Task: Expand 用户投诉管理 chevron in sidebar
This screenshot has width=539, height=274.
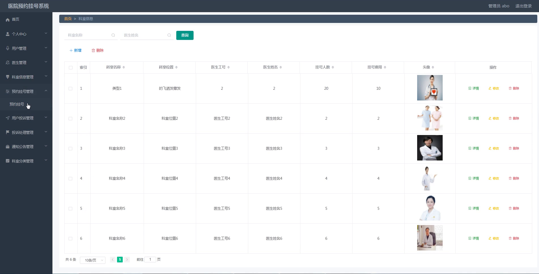Action: coord(46,117)
